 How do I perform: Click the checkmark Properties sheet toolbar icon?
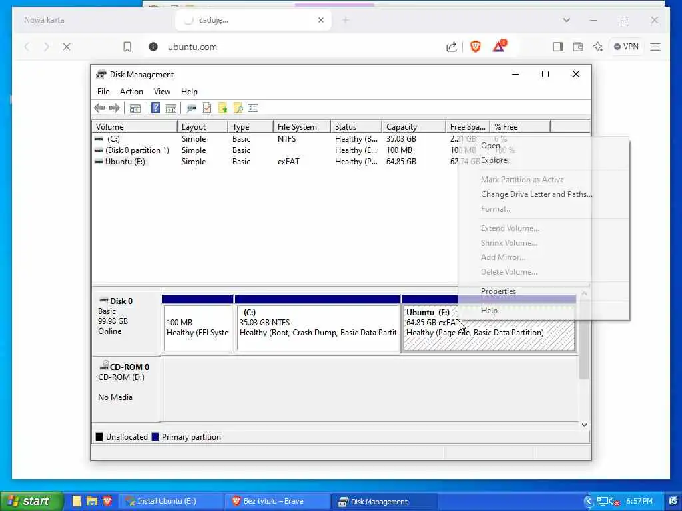207,108
